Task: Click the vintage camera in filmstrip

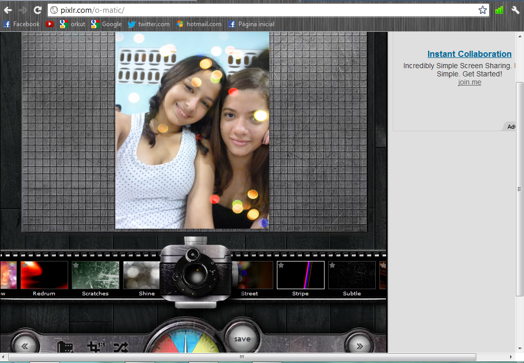Action: coord(196,272)
